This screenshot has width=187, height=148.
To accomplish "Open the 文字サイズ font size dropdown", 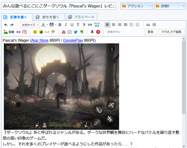I will tap(30, 25).
